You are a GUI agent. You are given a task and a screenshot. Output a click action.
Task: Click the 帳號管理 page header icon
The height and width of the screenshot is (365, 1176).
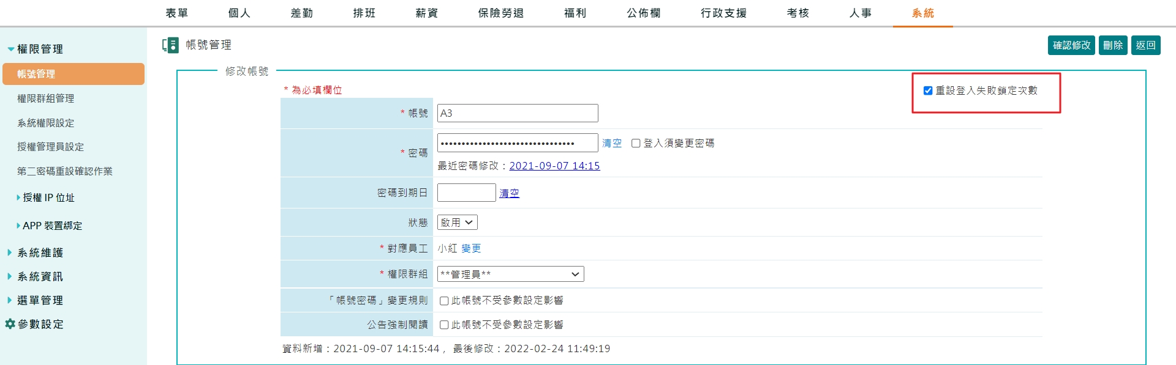tap(170, 45)
